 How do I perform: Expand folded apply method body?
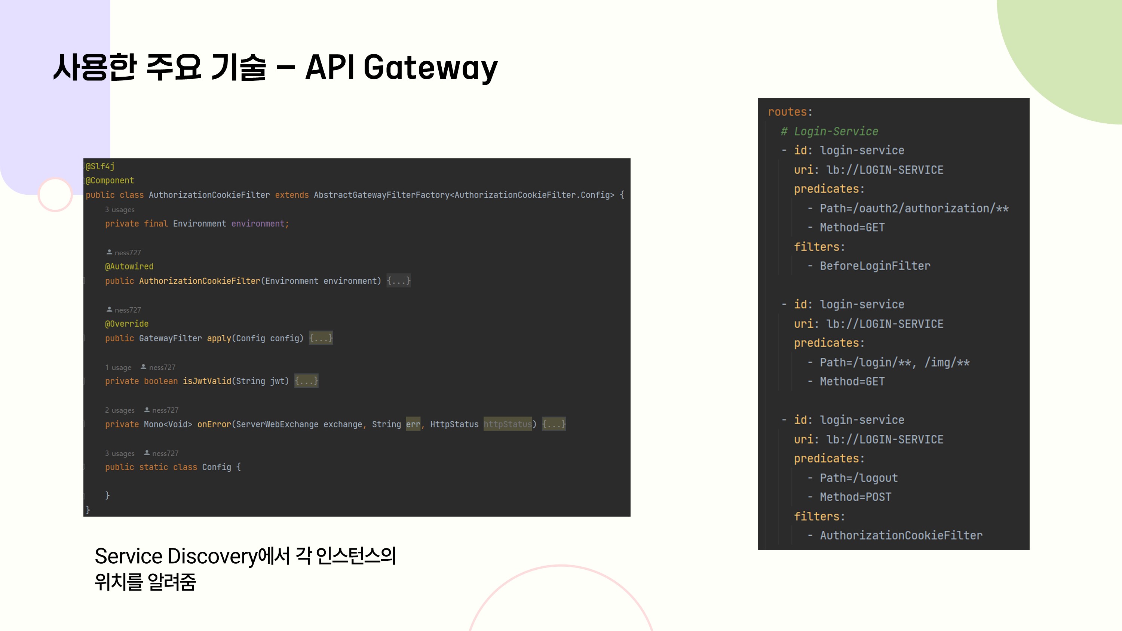pyautogui.click(x=321, y=338)
